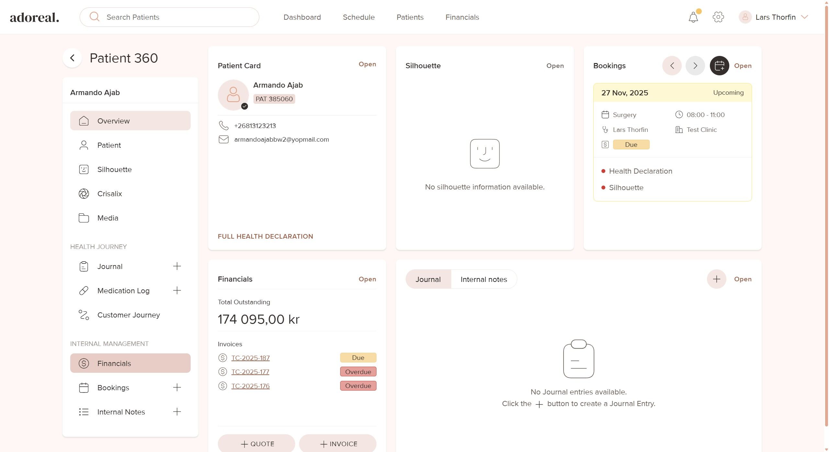
Task: Open the Full Health Declaration link
Action: [265, 236]
